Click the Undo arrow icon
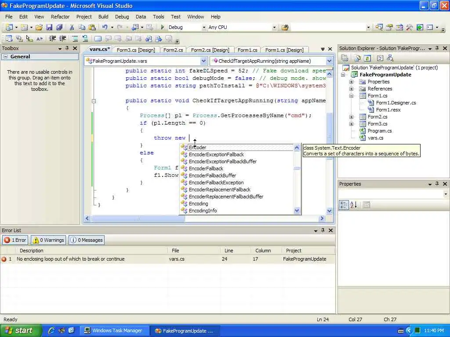Viewport: 450px width, 337px height. pyautogui.click(x=105, y=27)
